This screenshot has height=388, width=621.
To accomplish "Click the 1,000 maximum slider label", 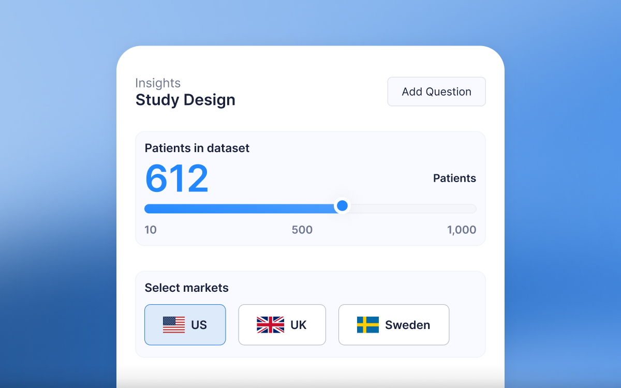I will tap(462, 230).
